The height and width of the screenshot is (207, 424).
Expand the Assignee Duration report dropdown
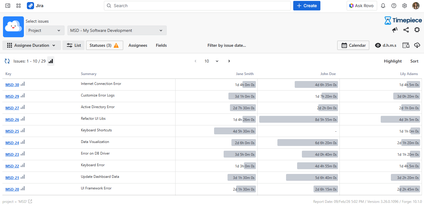32,45
